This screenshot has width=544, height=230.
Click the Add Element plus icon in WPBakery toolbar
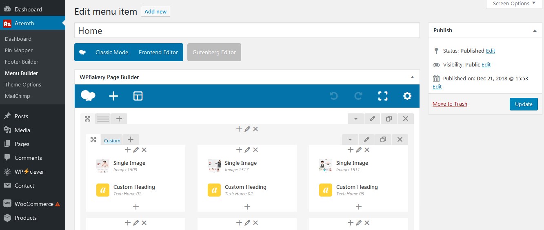coord(113,96)
